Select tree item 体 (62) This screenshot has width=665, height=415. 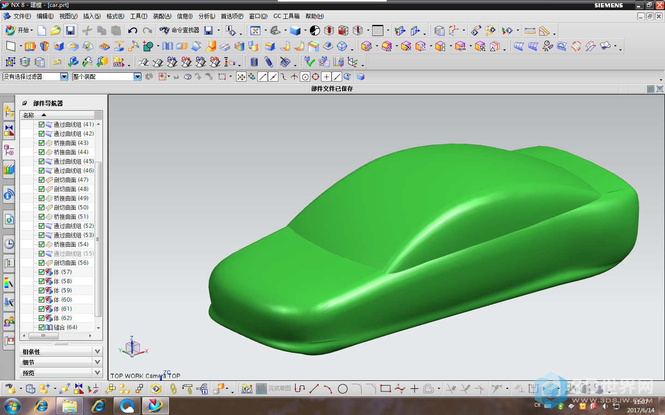63,318
